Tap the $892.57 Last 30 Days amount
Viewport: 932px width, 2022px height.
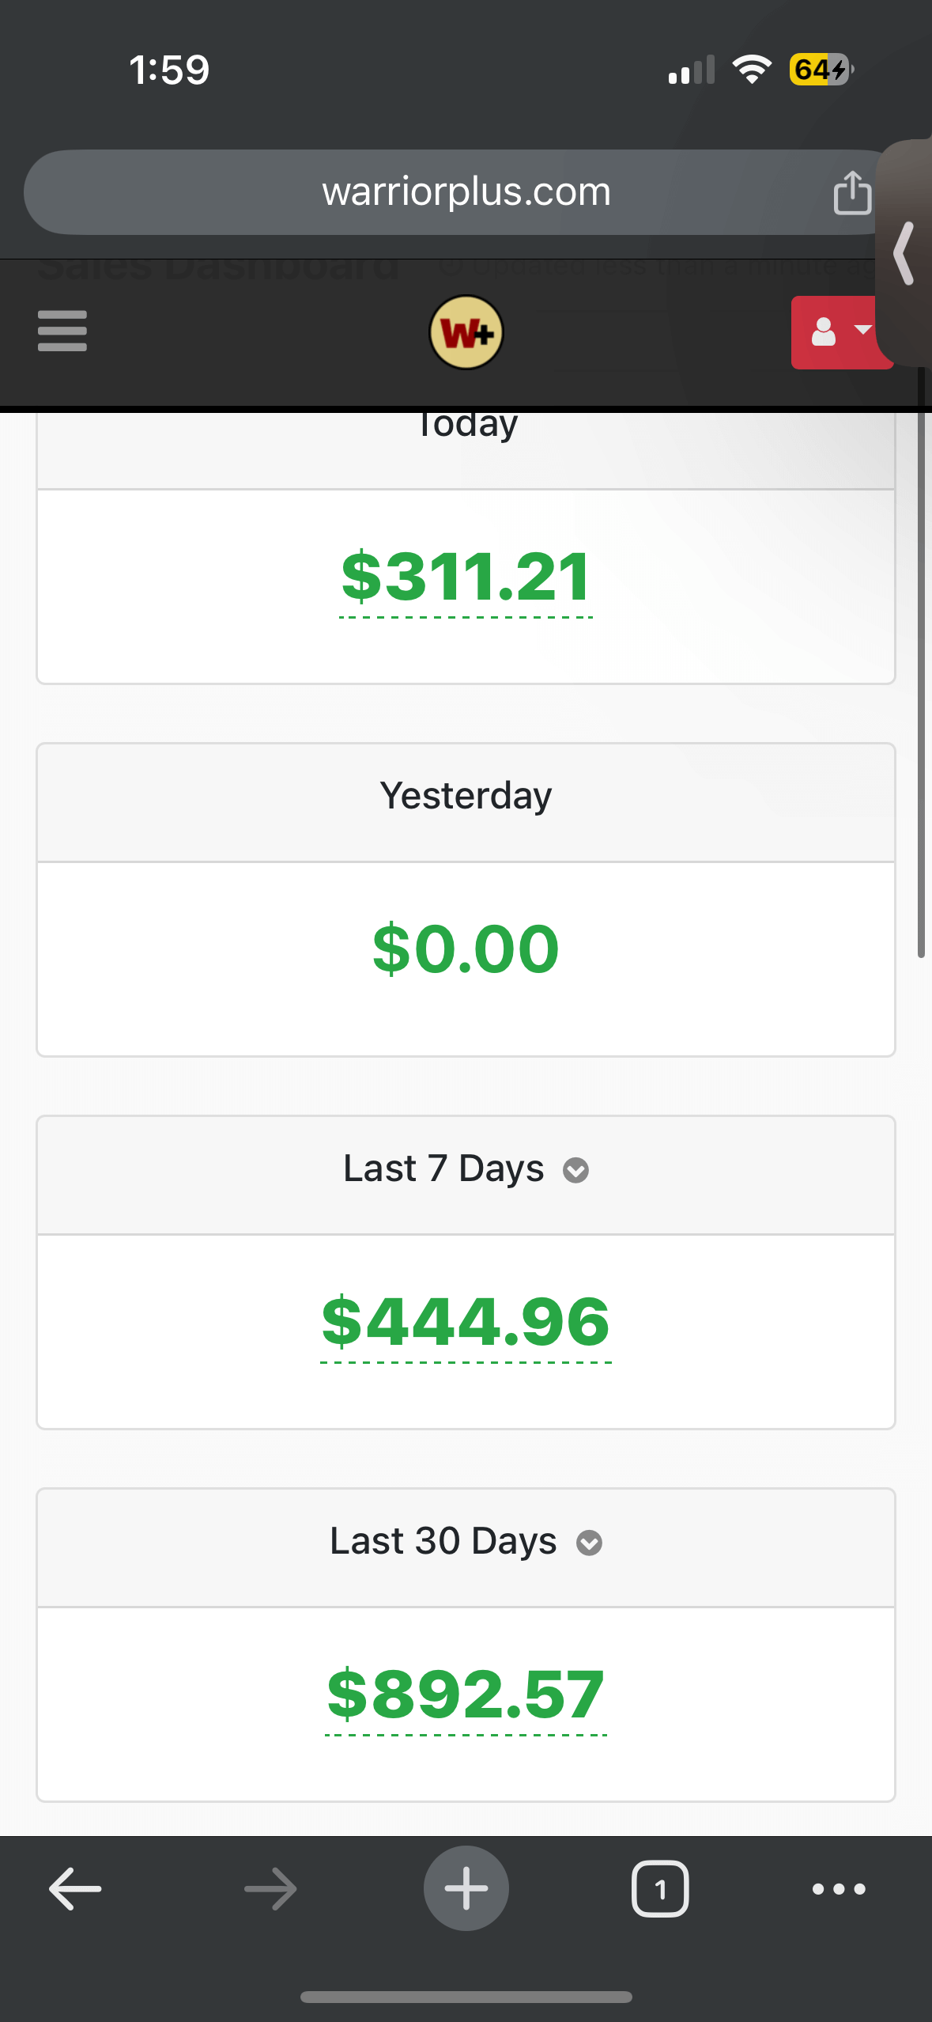coord(466,1694)
